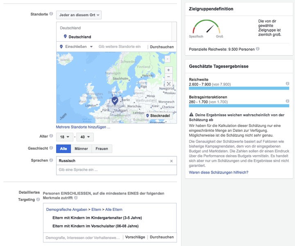Click location pin icon beside Deutschland
Image resolution: width=295 pixels, height=246 pixels.
(65, 36)
